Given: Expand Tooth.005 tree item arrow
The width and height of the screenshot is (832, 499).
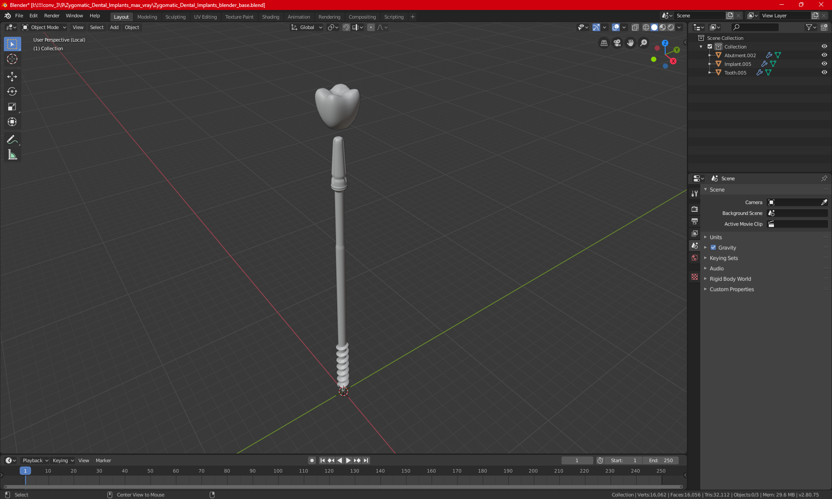Looking at the screenshot, I should click(710, 73).
